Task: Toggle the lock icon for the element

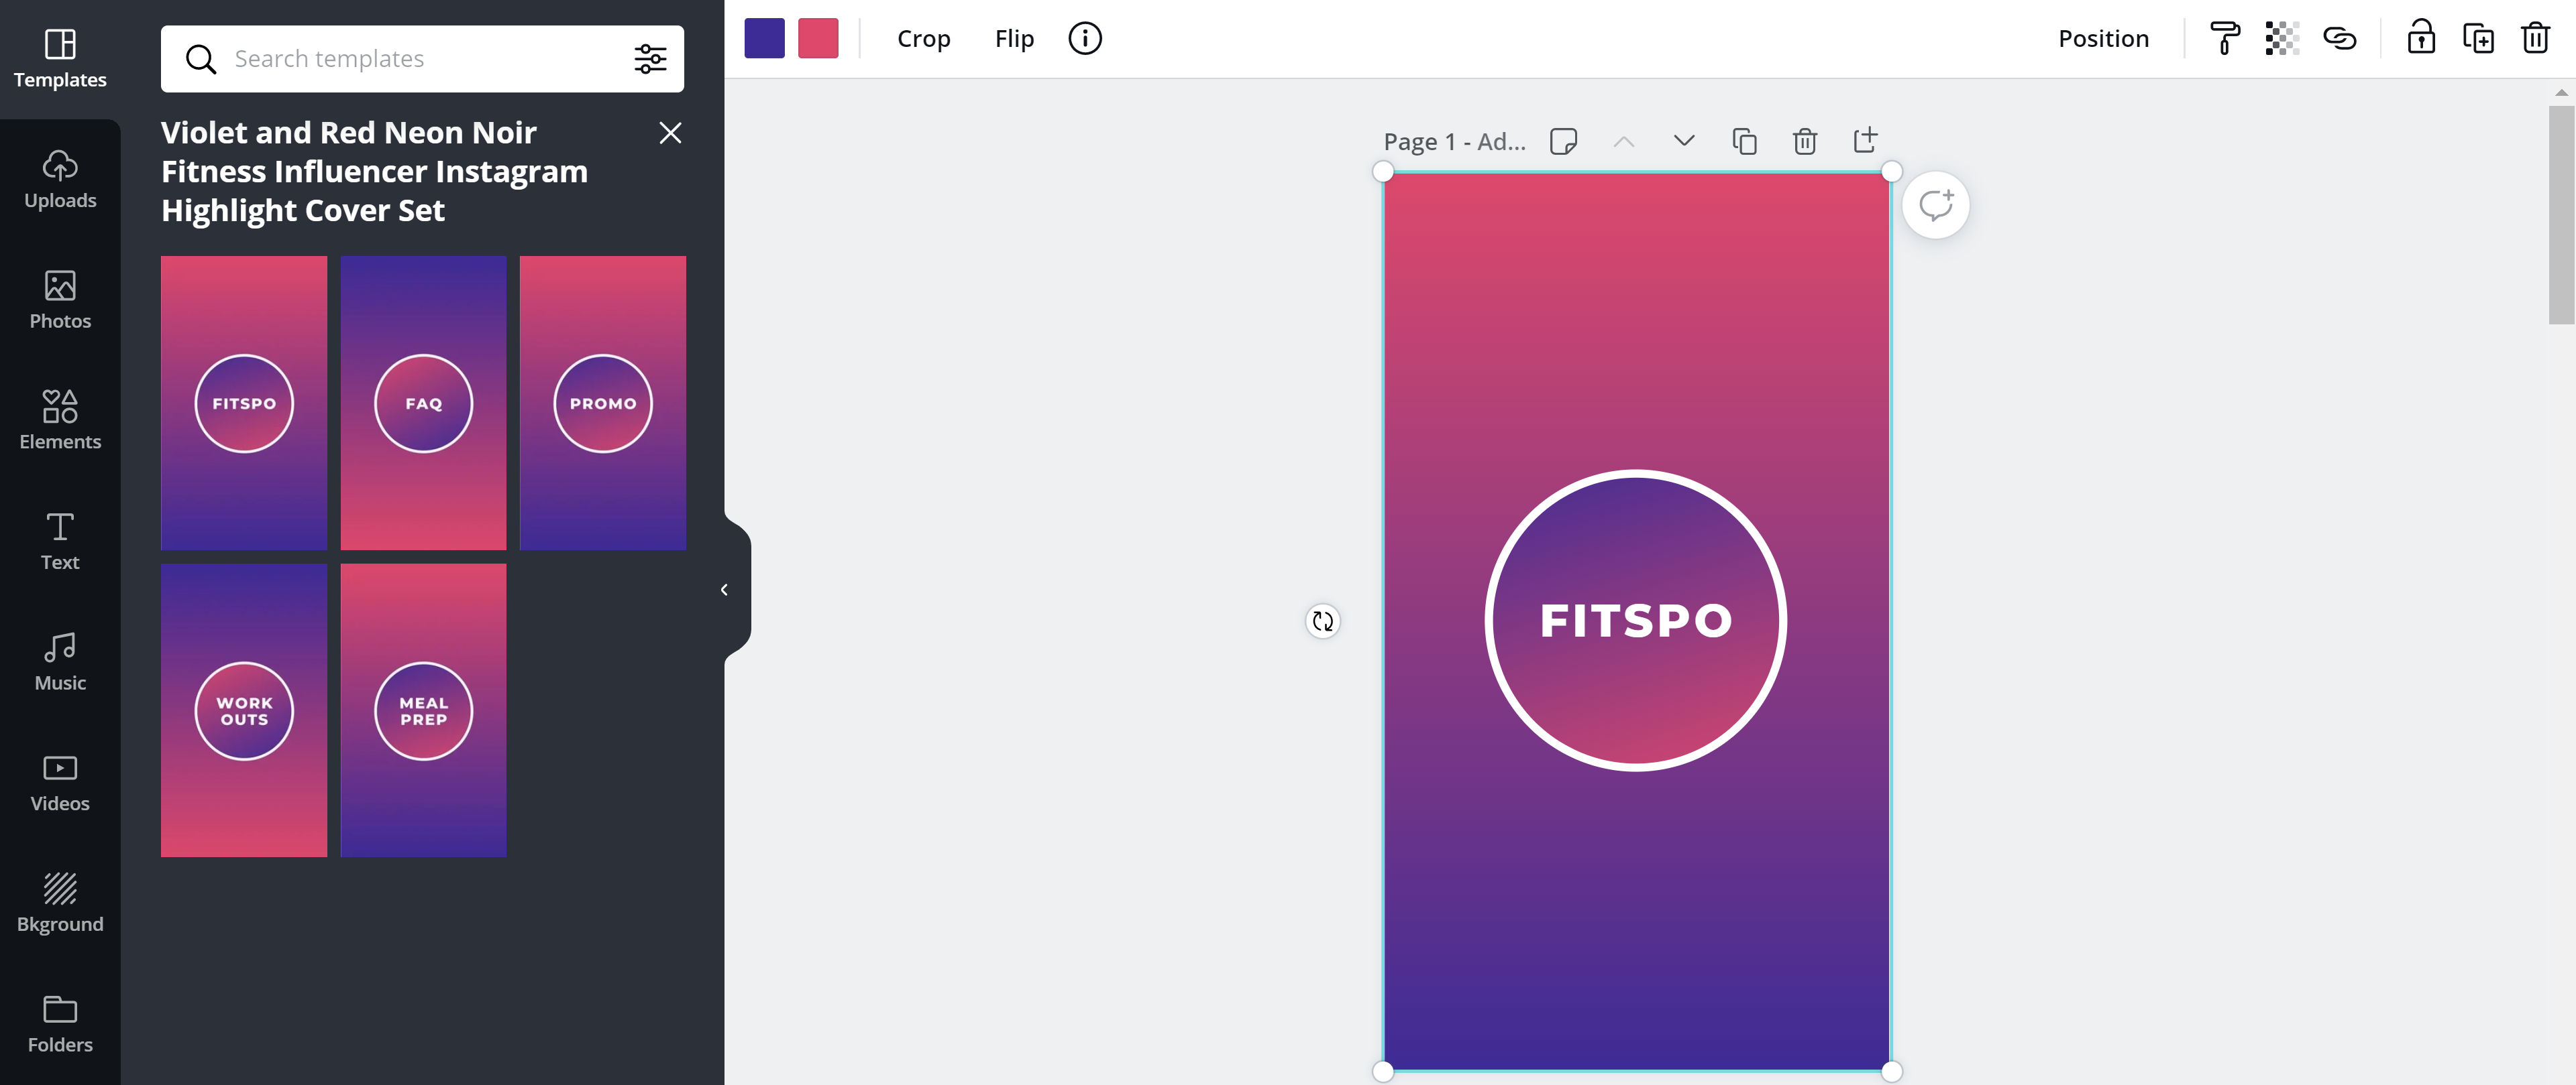Action: pos(2420,39)
